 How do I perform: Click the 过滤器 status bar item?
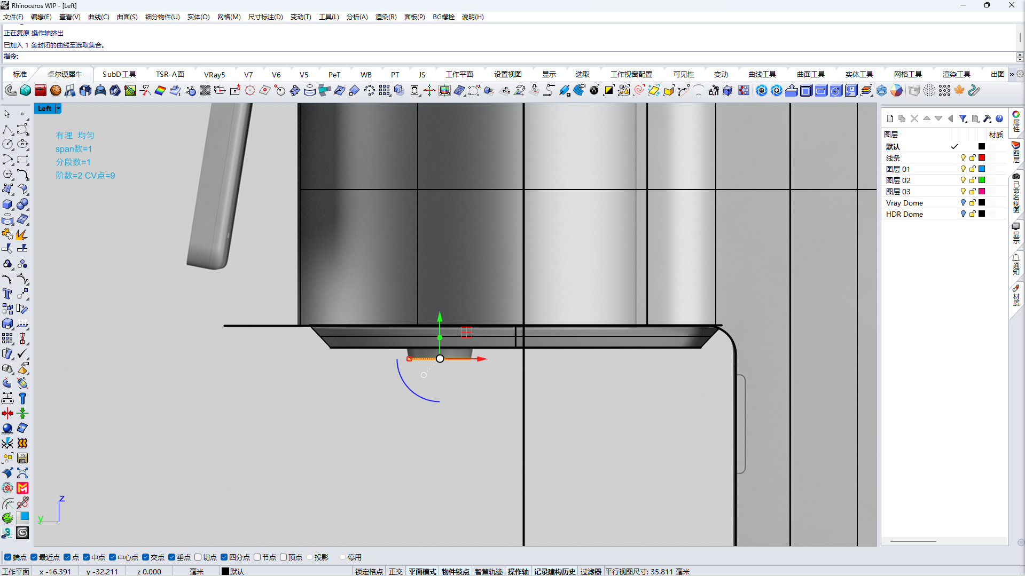click(591, 572)
